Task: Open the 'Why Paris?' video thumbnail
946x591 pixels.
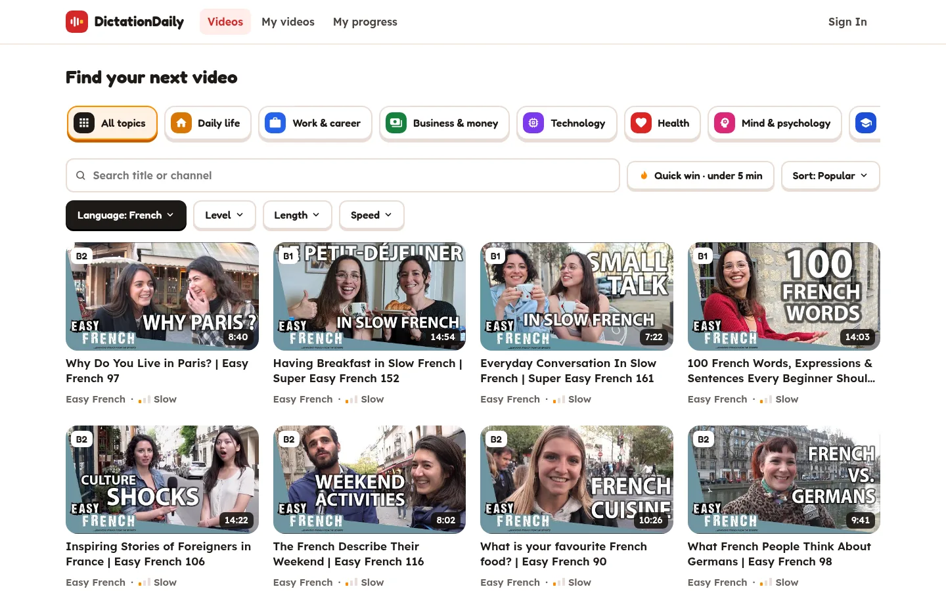Action: click(162, 296)
